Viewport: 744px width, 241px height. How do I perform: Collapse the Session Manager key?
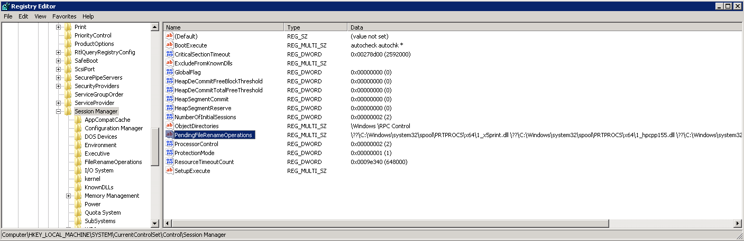pyautogui.click(x=59, y=111)
